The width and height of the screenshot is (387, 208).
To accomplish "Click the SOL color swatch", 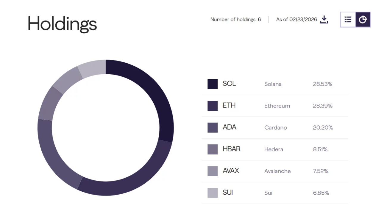I will [213, 84].
